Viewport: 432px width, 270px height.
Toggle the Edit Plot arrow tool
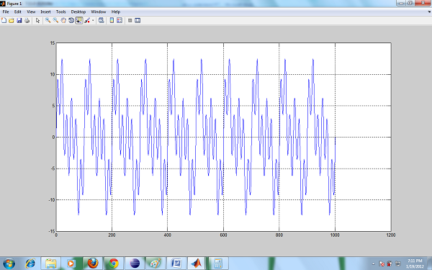[37, 20]
